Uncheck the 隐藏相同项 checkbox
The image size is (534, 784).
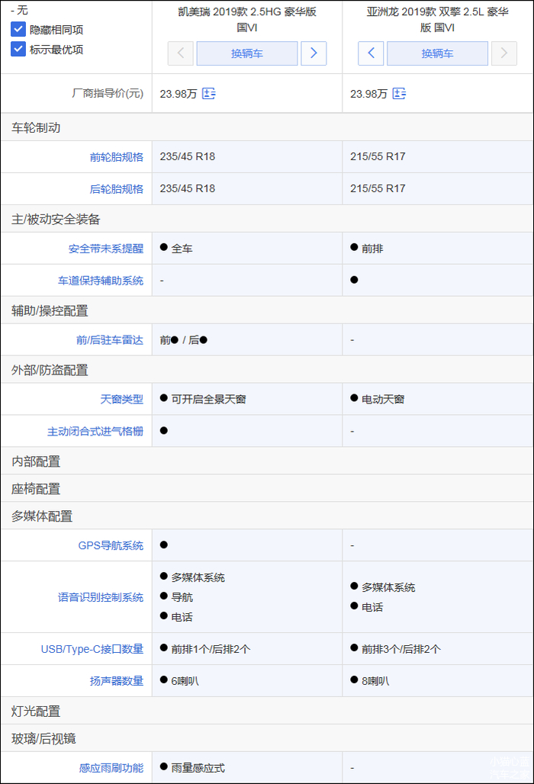[18, 30]
